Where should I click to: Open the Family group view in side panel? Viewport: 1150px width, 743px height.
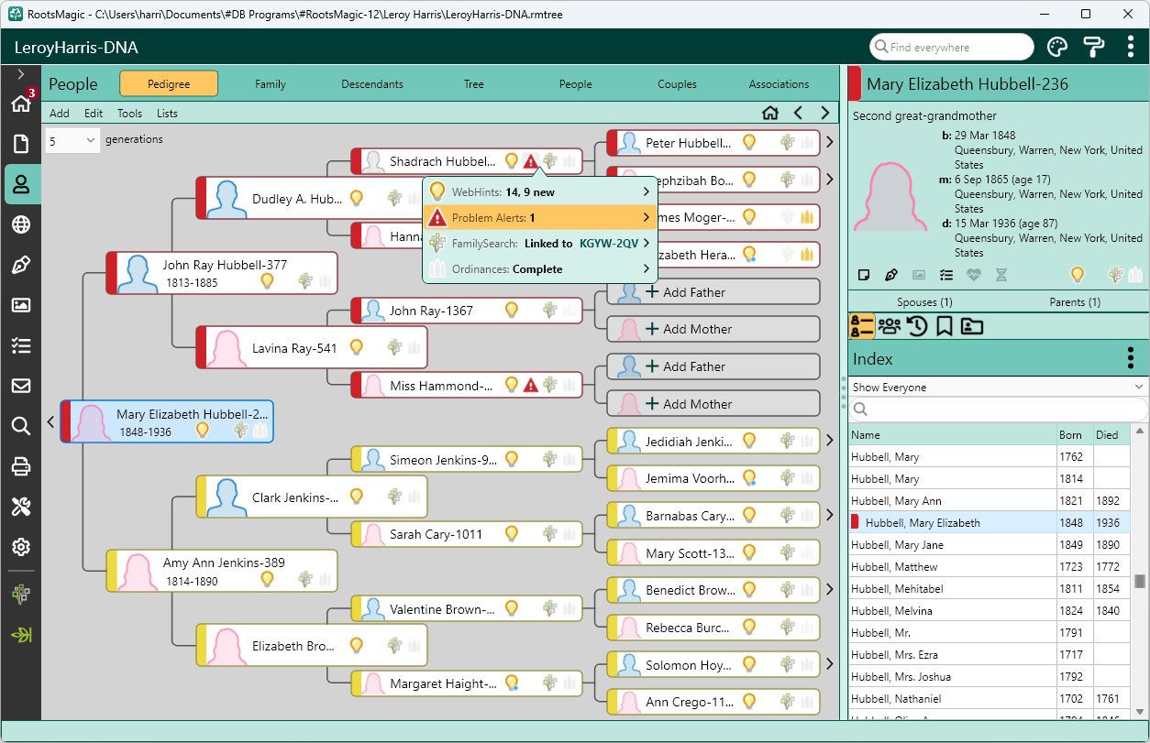click(x=889, y=325)
